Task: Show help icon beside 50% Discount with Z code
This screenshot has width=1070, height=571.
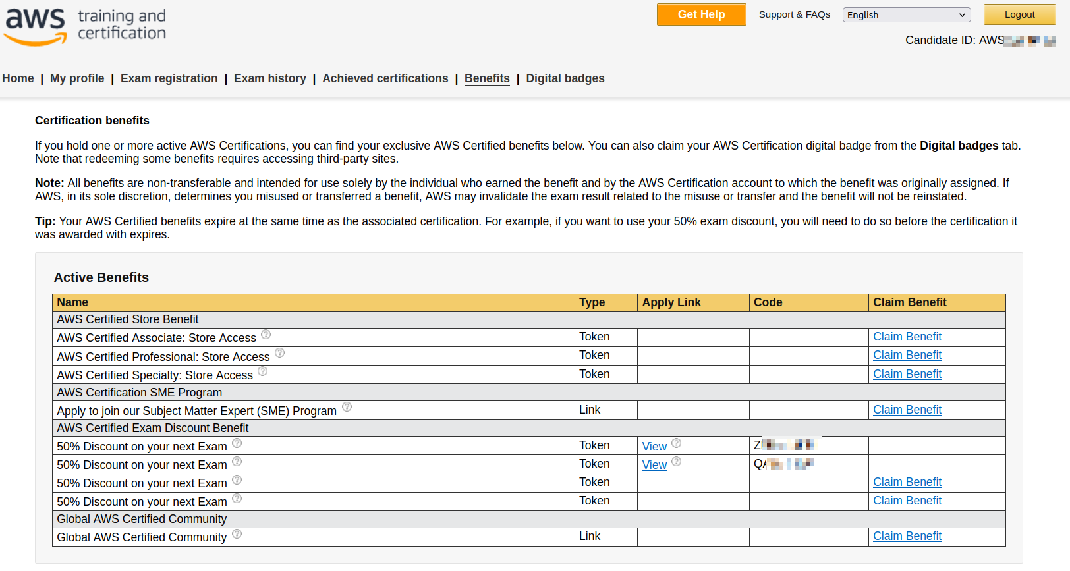Action: pos(237,443)
